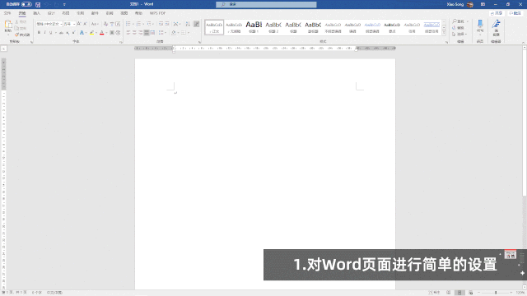Open the References ribbon tab

[80, 13]
